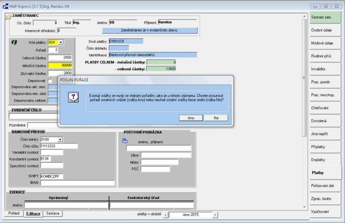This screenshot has width=345, height=223.
Task: Click the Exekutorský úřad name field
Action: 152,205
